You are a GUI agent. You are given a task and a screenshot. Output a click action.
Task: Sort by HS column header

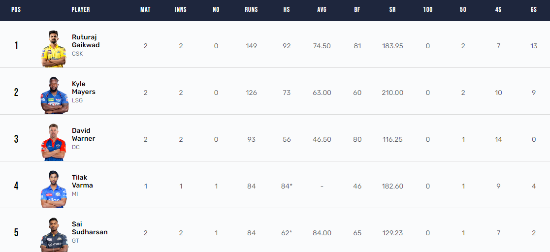(x=286, y=10)
